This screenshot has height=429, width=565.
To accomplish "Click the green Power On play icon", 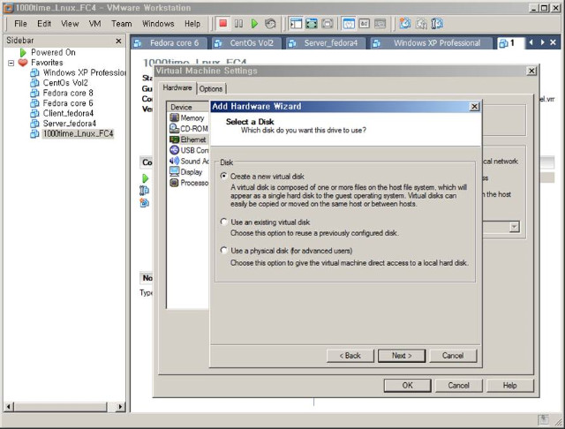I will pyautogui.click(x=254, y=24).
